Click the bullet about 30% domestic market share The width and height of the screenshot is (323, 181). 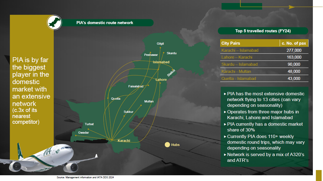263,127
